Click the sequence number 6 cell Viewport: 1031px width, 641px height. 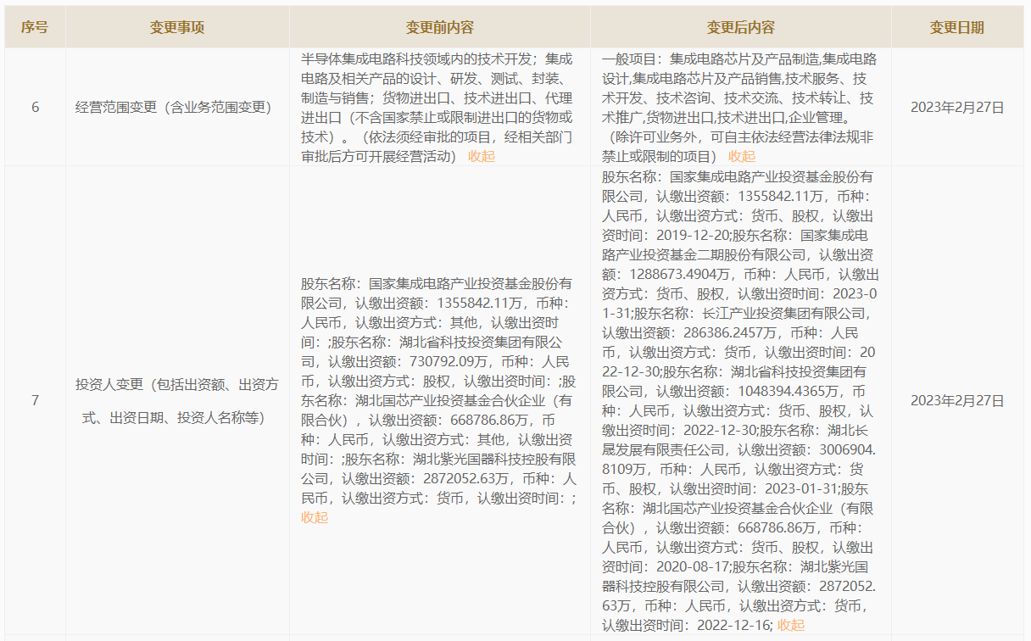(35, 108)
